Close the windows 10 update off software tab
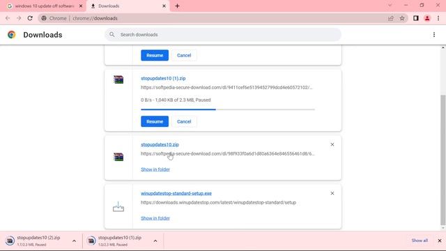The image size is (446, 251). click(81, 6)
